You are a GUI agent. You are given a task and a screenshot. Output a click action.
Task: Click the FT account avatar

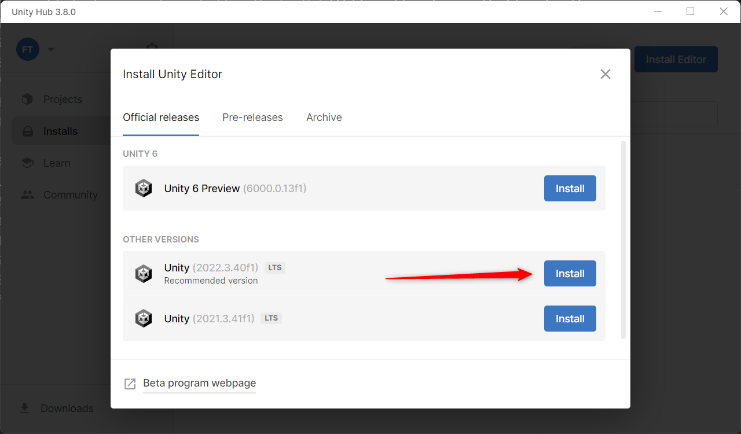(28, 50)
